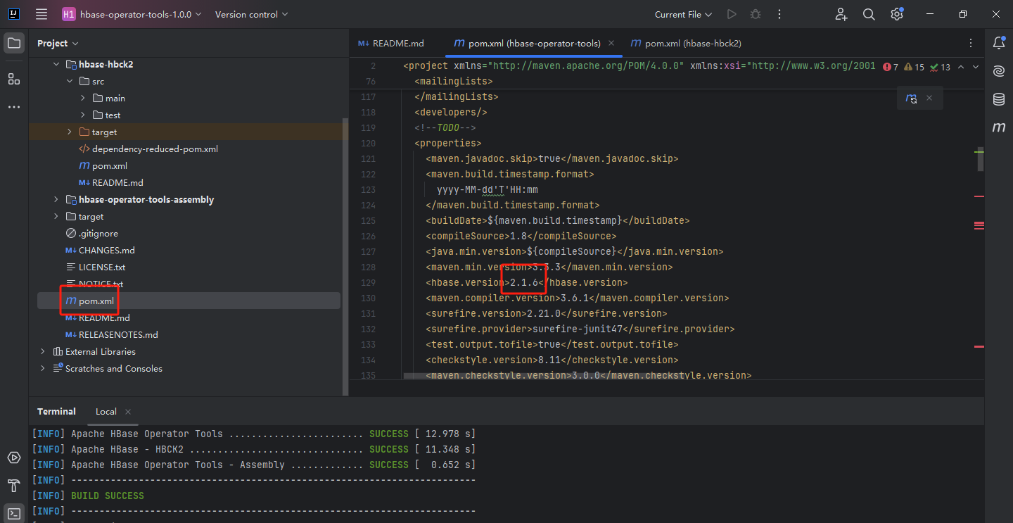Switch to the README.md editor tab
The width and height of the screenshot is (1013, 523).
point(391,43)
